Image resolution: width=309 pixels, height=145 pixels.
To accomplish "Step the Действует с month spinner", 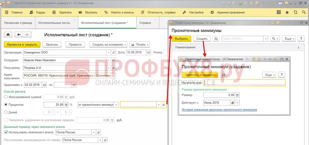I will [x=237, y=103].
